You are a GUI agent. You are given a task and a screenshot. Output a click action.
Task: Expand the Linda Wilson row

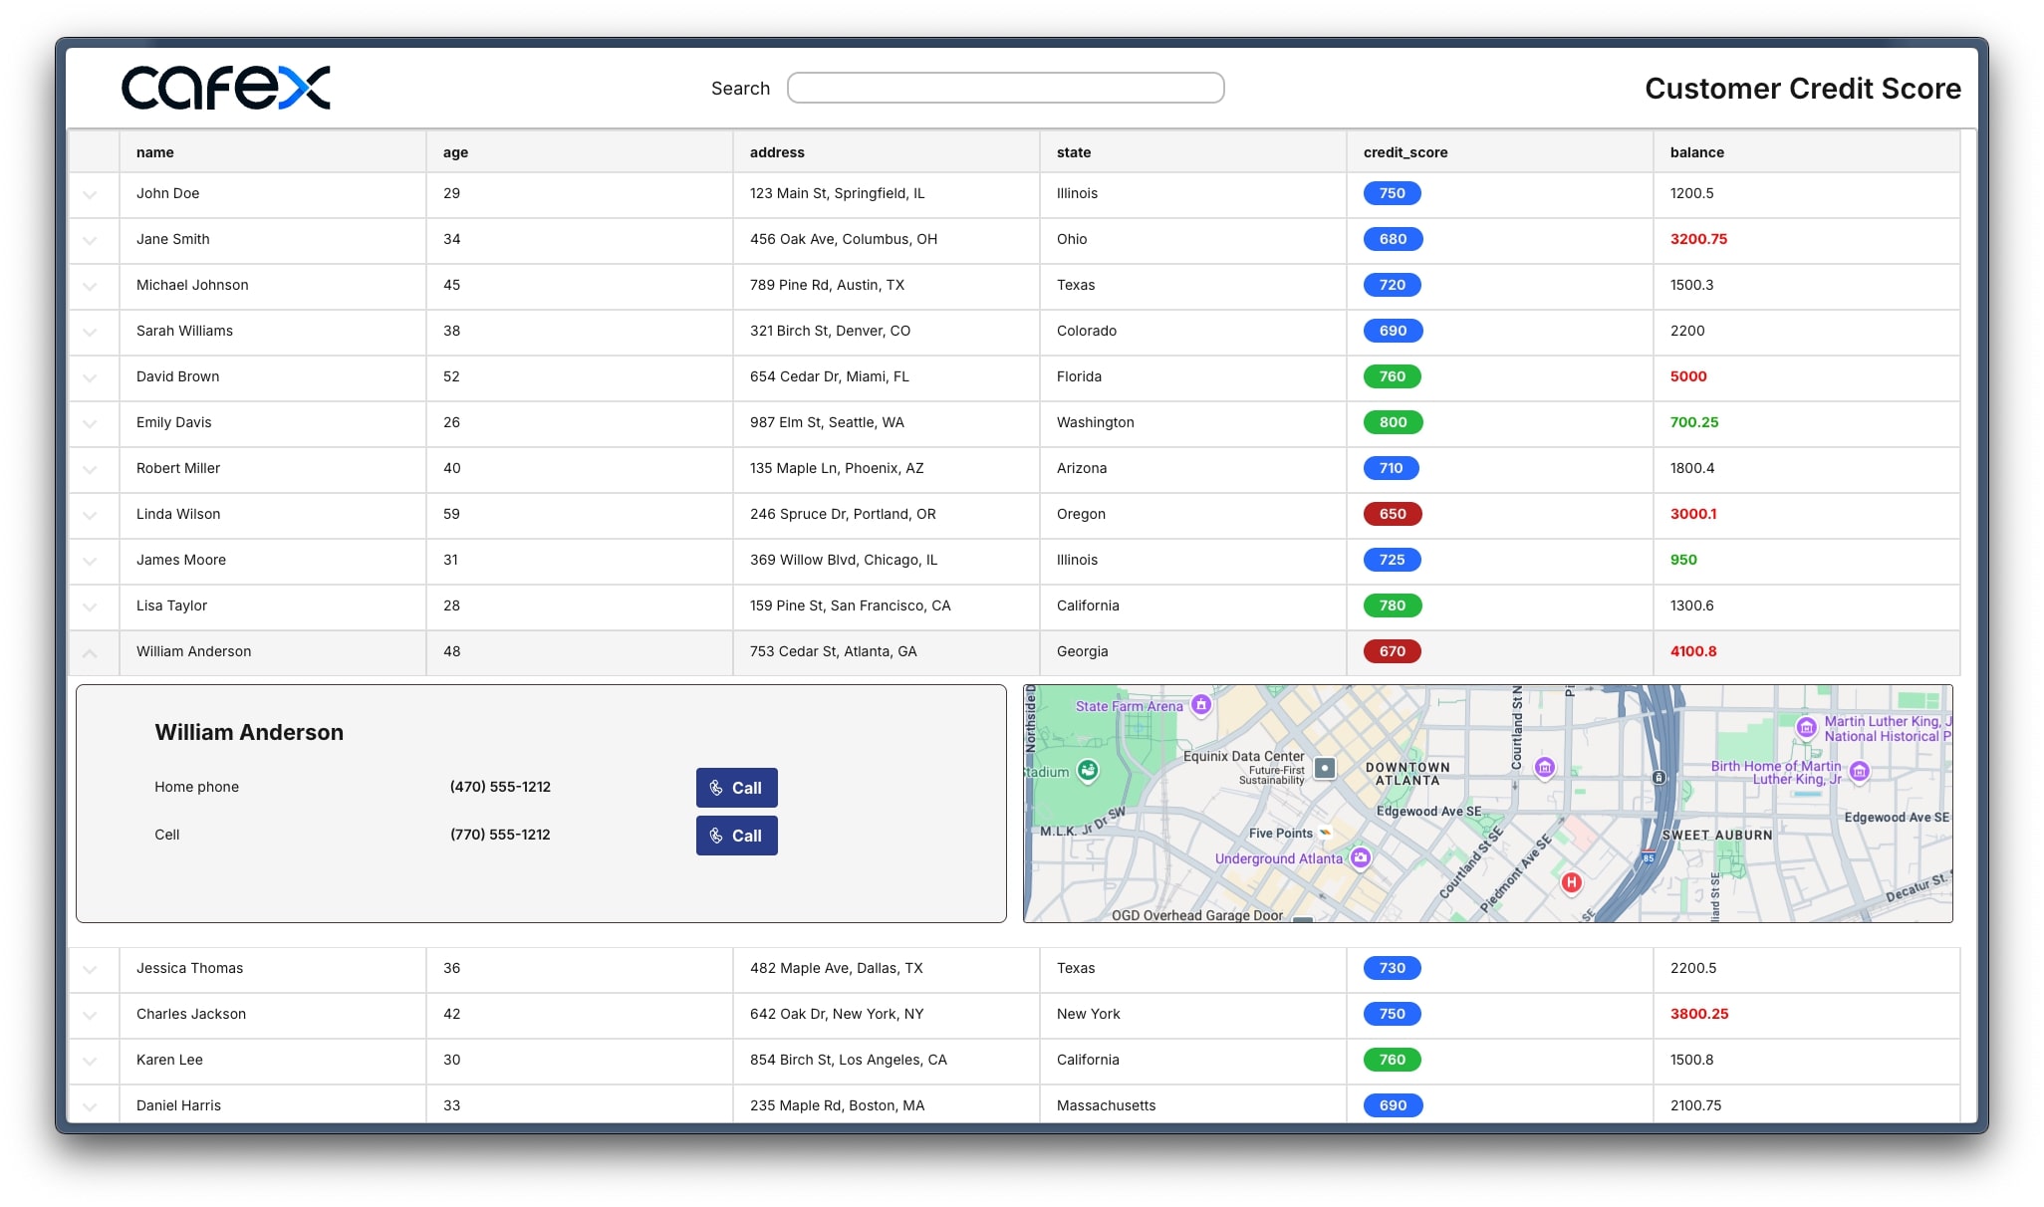[90, 516]
